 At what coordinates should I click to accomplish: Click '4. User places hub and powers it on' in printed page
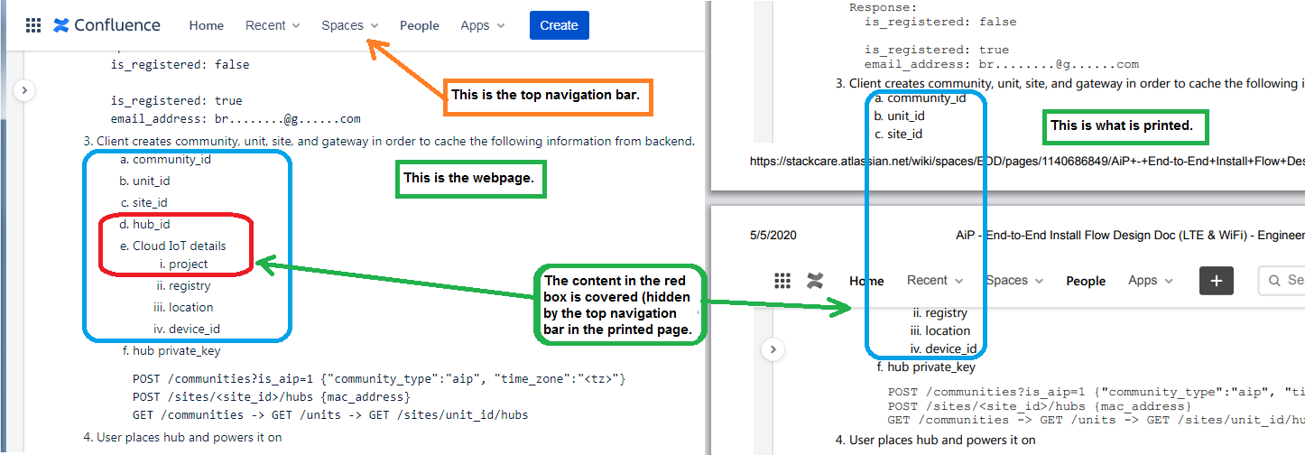click(x=935, y=441)
